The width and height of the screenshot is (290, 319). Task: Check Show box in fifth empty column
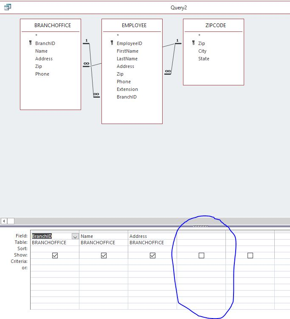click(x=250, y=255)
